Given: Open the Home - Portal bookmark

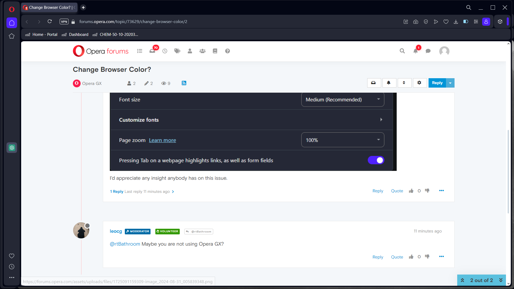Looking at the screenshot, I should tap(42, 35).
